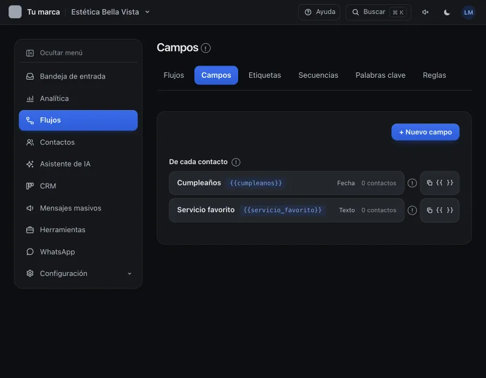This screenshot has width=486, height=378.
Task: Click the Ocultar menú sidebar toggle
Action: tap(78, 53)
